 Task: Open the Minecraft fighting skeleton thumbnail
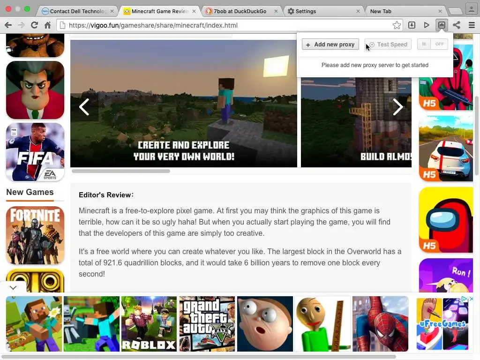pos(91,323)
